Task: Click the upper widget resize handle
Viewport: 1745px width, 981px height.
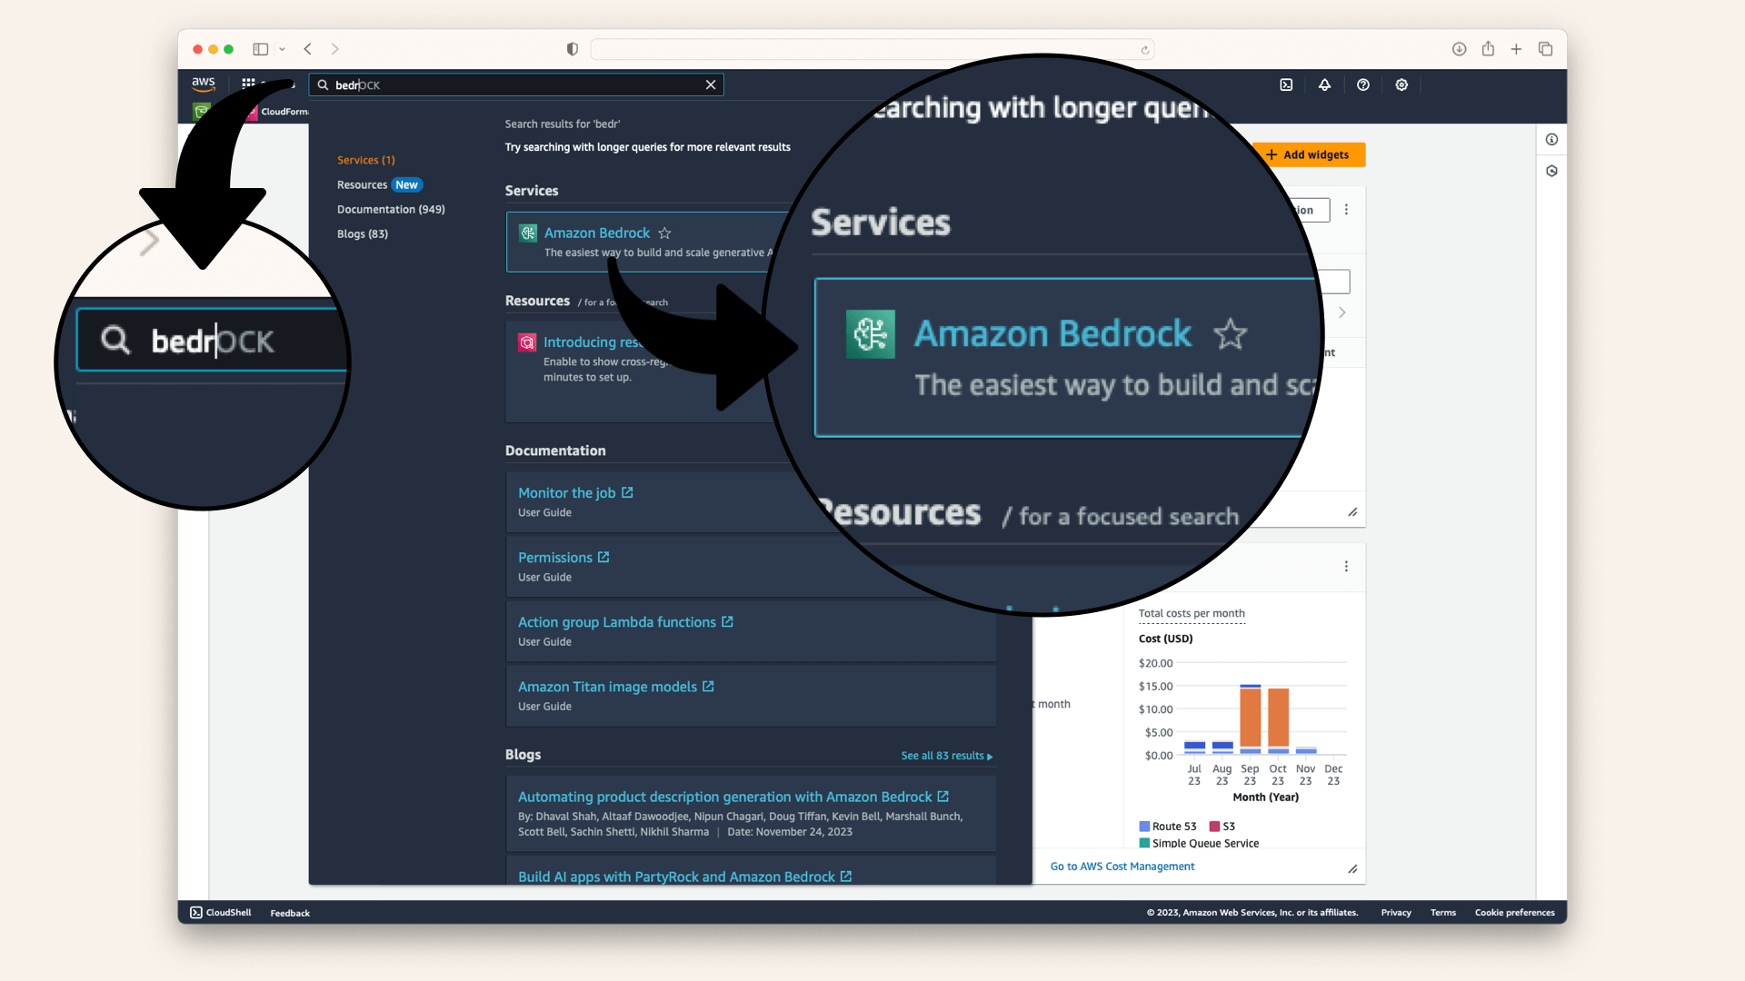Action: (x=1352, y=512)
